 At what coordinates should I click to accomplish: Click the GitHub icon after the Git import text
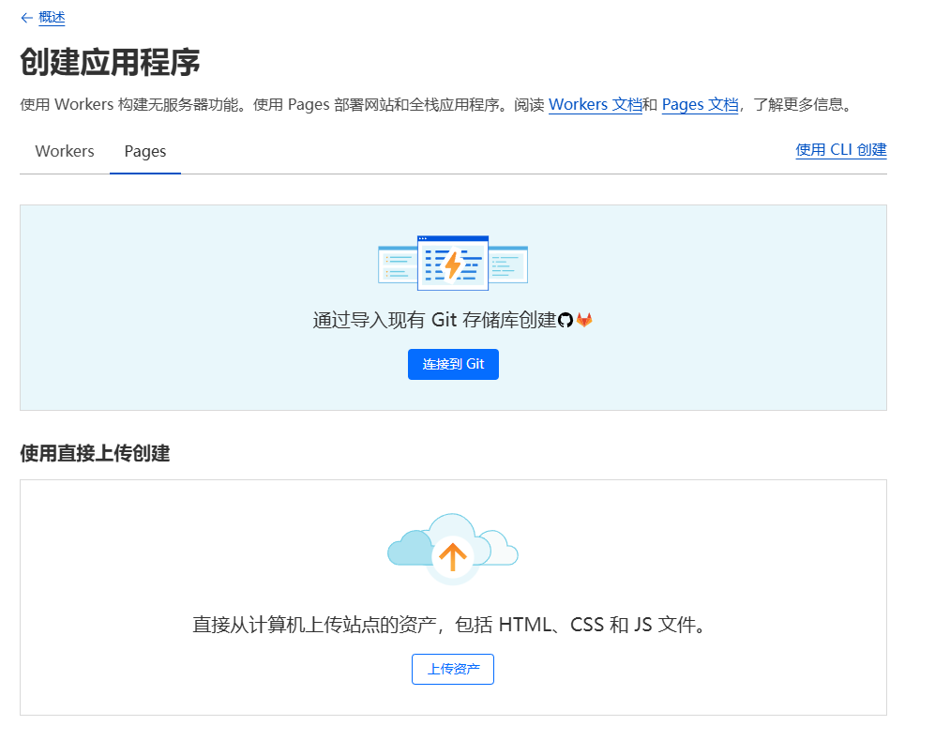tap(566, 320)
